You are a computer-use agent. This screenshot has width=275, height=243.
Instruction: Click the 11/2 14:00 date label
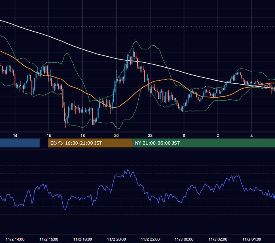(x=15, y=239)
